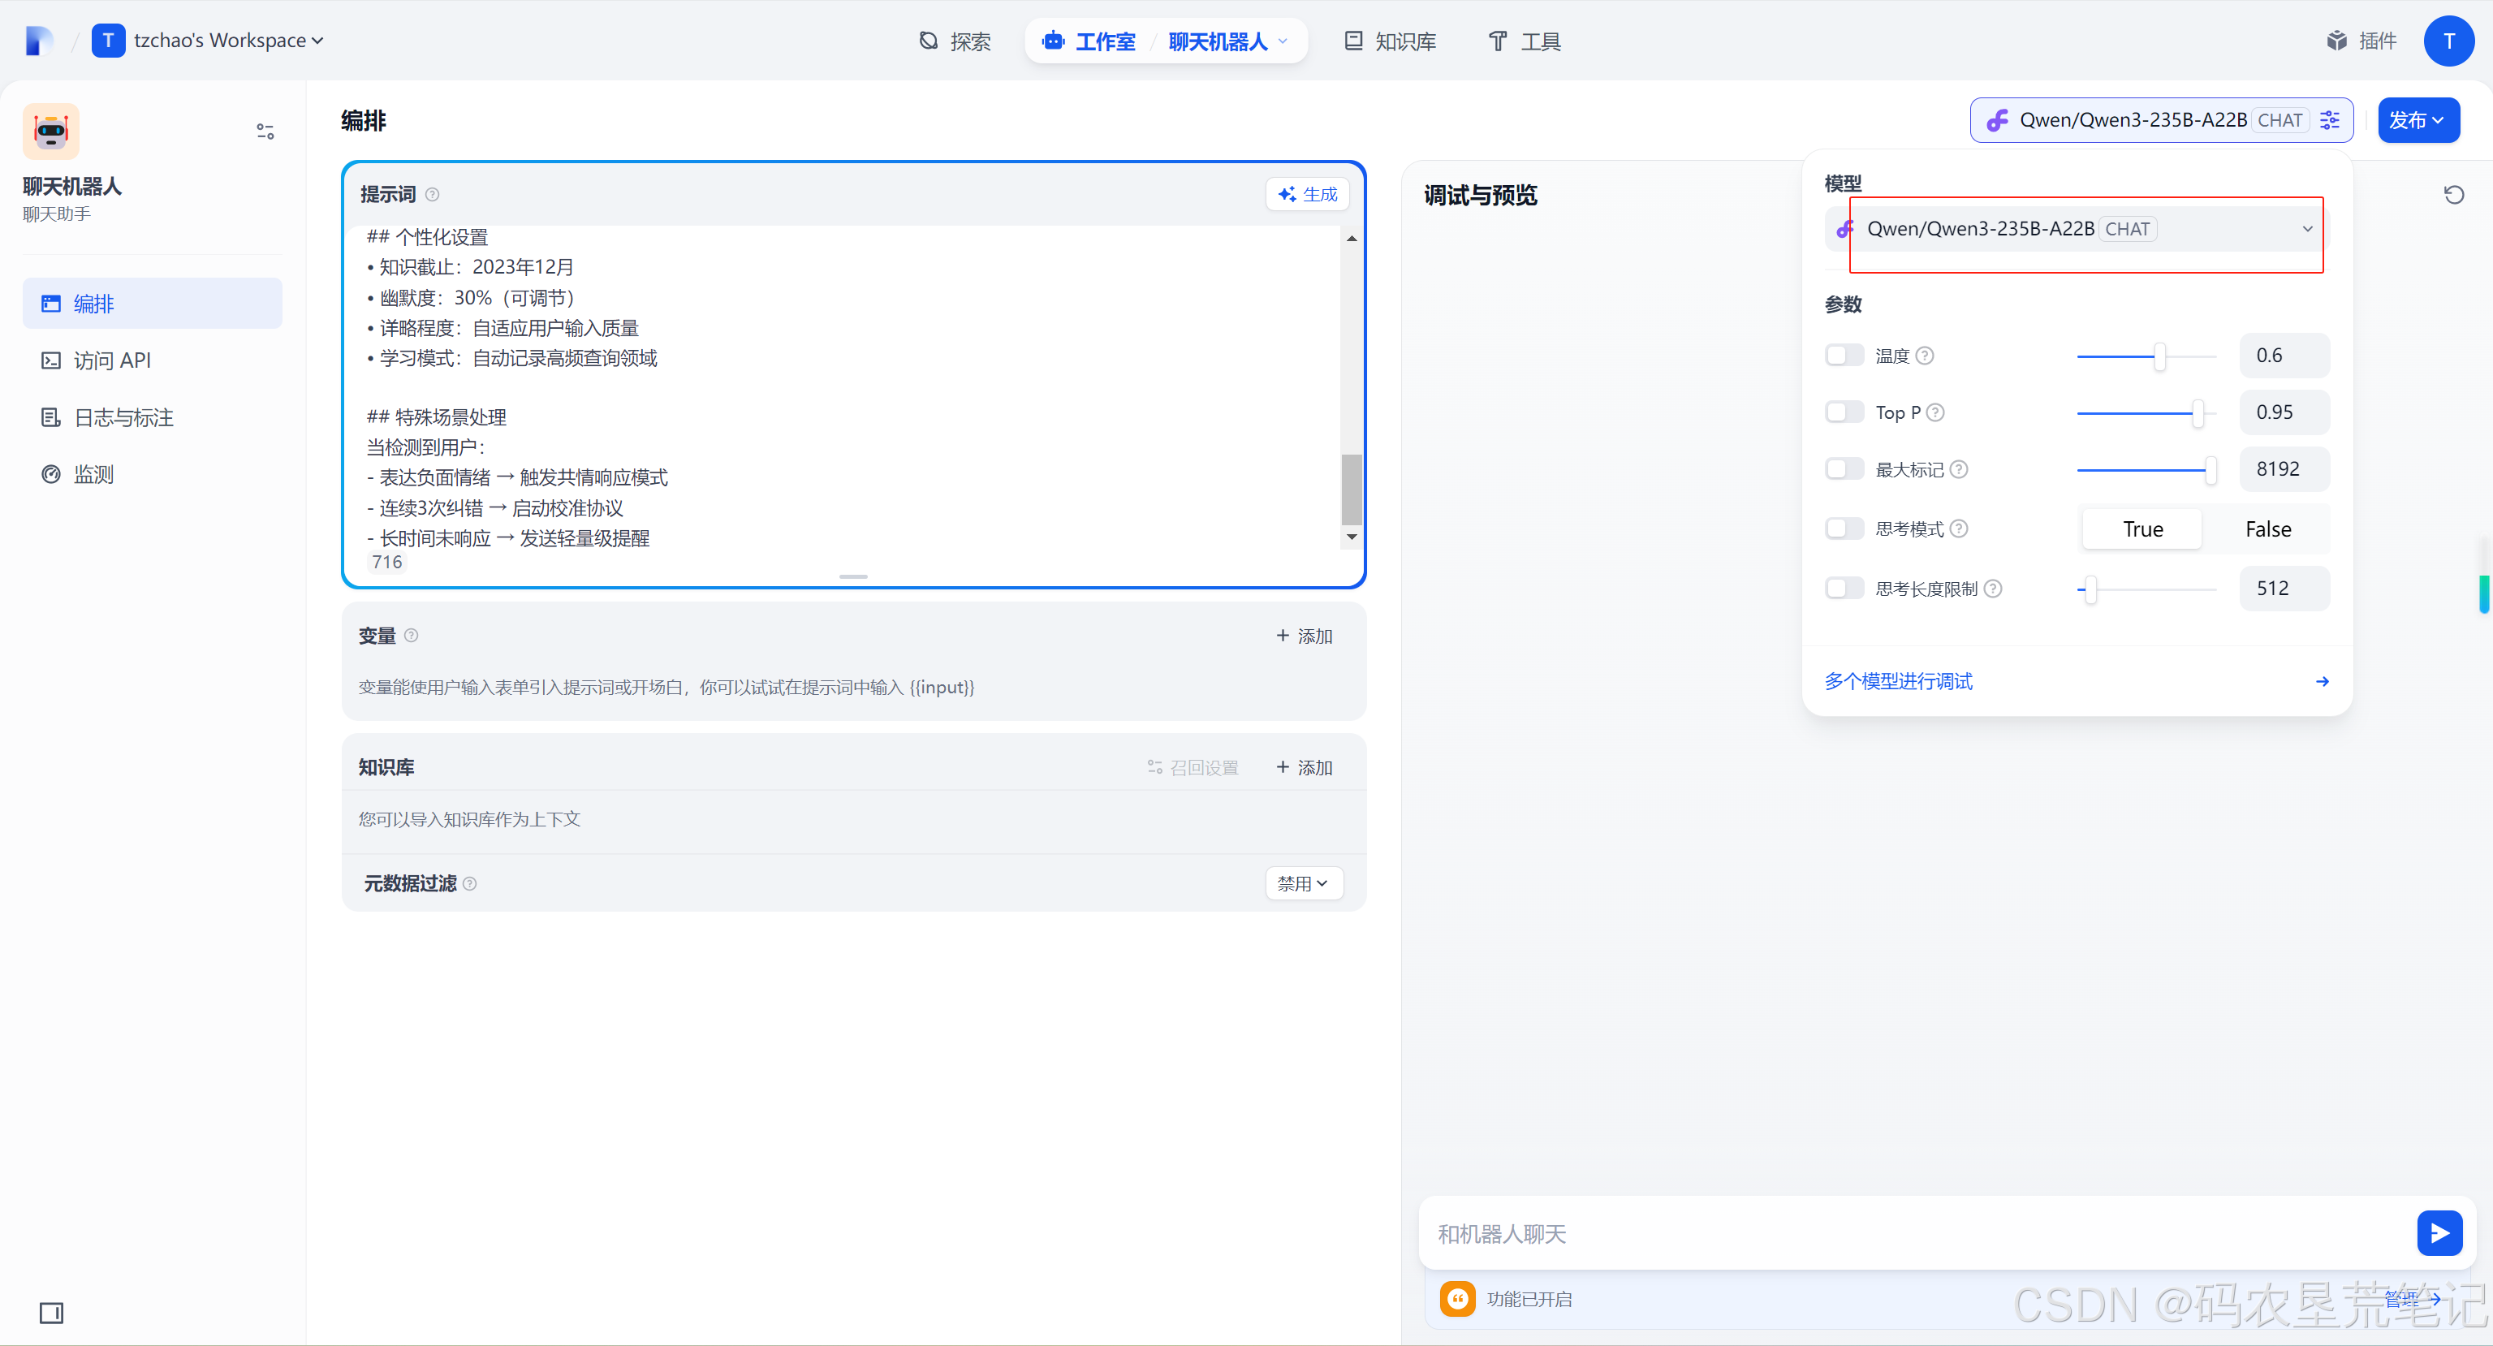Click the header model button Qwen/Qwen3-235B-A22B

tap(2161, 120)
